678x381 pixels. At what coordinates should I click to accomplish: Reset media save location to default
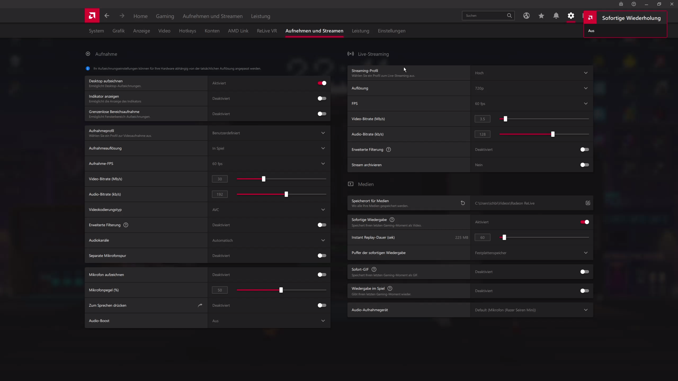point(463,203)
